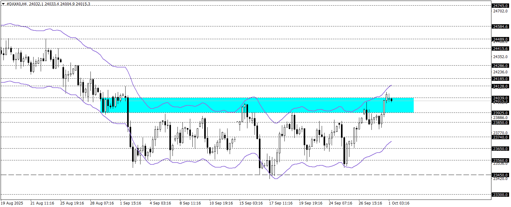Viewport: 511px width, 207px height.
Task: Click the 23850.0 price level label
Action: point(500,122)
